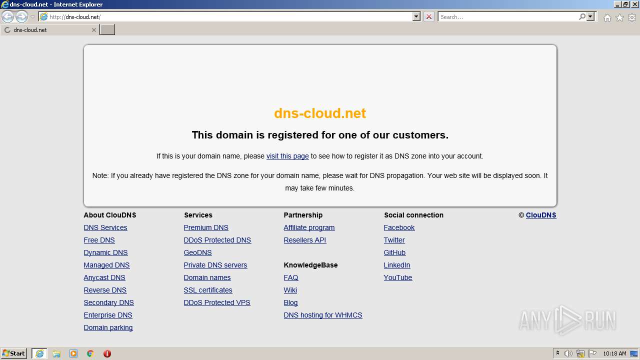The image size is (640, 360).
Task: Click the taskbar clock showing 10:18 AM
Action: coord(614,353)
